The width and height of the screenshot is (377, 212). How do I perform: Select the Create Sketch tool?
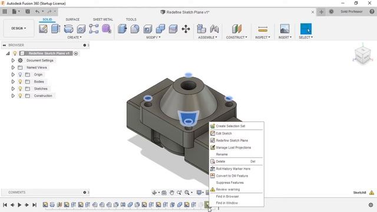(x=43, y=29)
